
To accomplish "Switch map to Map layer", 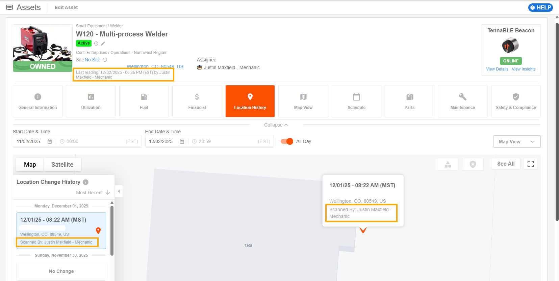I will [30, 165].
